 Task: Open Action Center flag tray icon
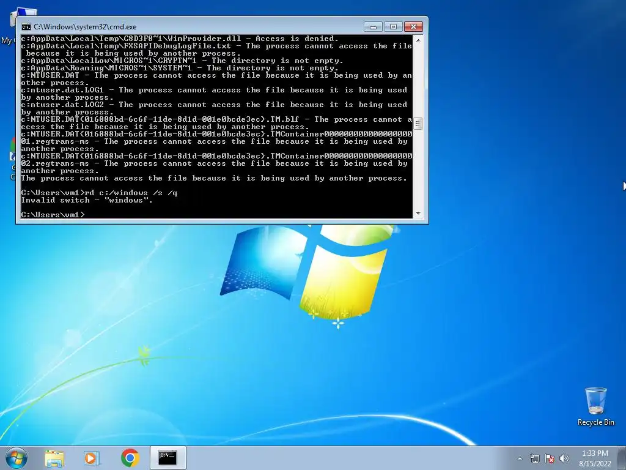[550, 458]
